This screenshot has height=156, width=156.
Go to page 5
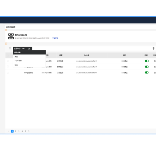tap(26, 131)
